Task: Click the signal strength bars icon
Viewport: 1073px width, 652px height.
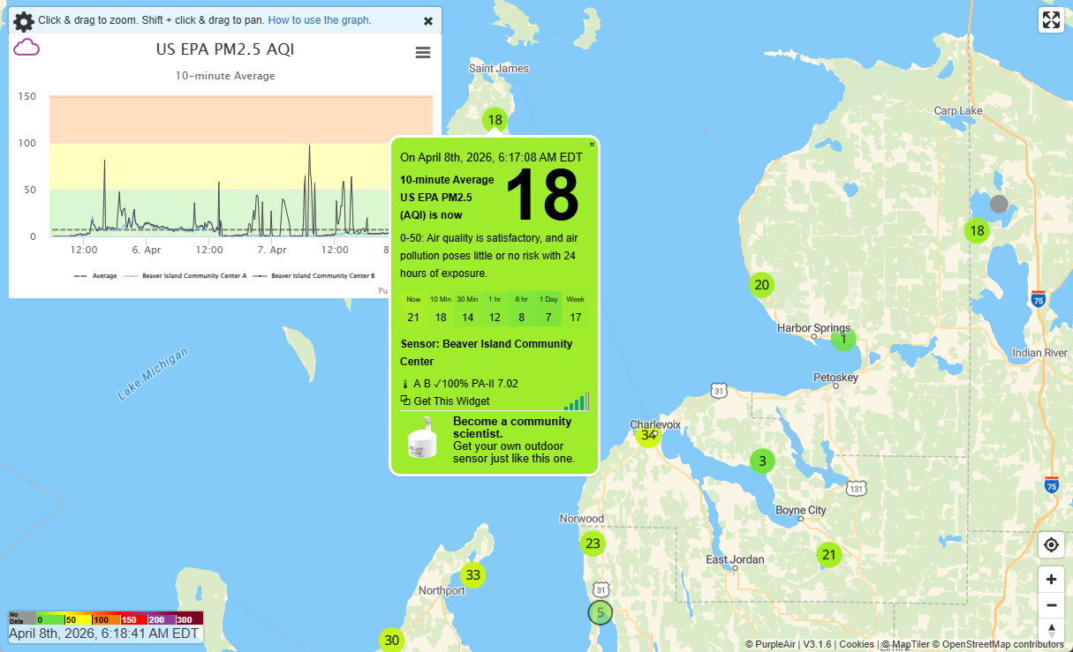Action: click(x=577, y=402)
